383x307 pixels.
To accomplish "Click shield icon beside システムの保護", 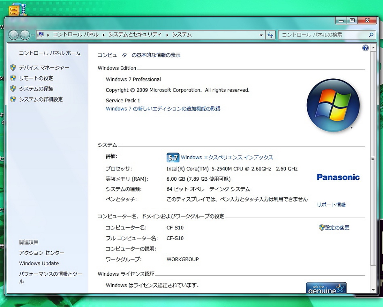I will click(13, 89).
